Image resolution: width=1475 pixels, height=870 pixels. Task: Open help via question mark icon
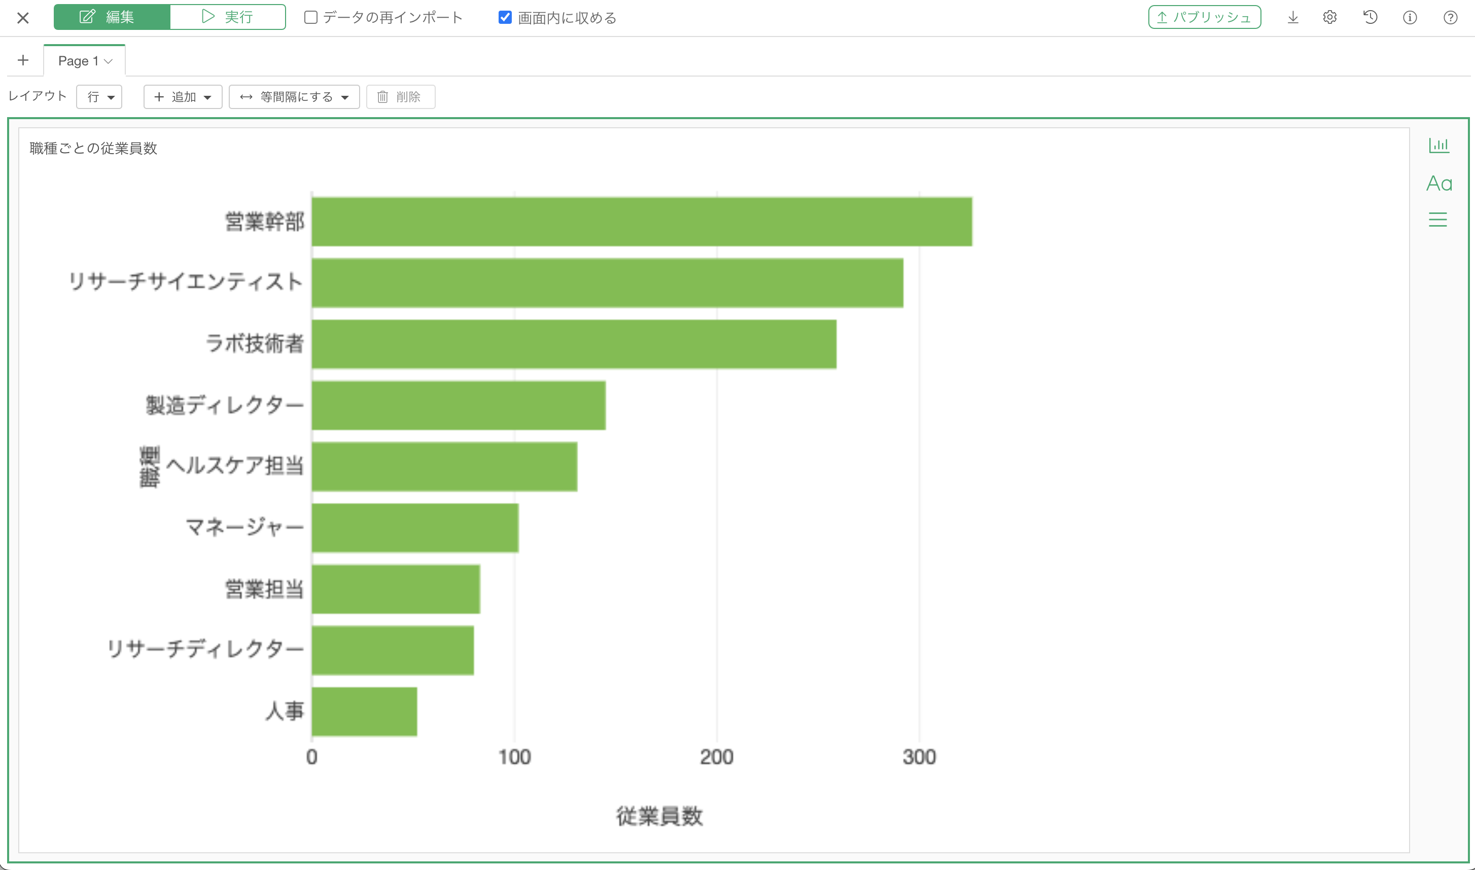(x=1450, y=18)
